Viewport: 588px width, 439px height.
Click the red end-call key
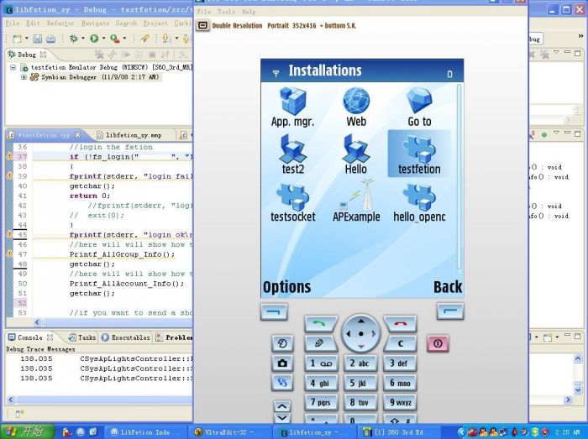pos(401,324)
